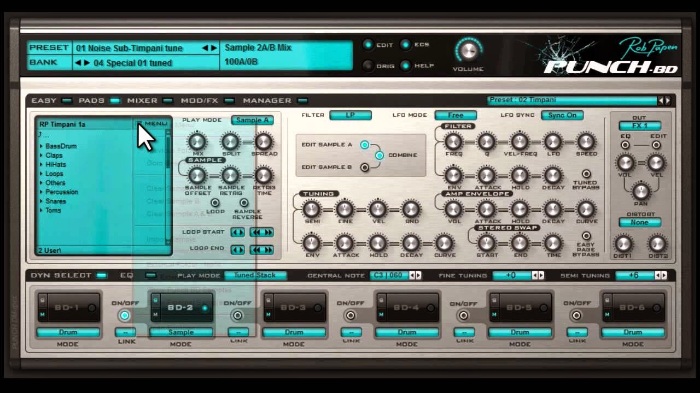Open the Play Mode 'Sample A' dropdown
Viewport: 700px width, 393px height.
(x=252, y=121)
